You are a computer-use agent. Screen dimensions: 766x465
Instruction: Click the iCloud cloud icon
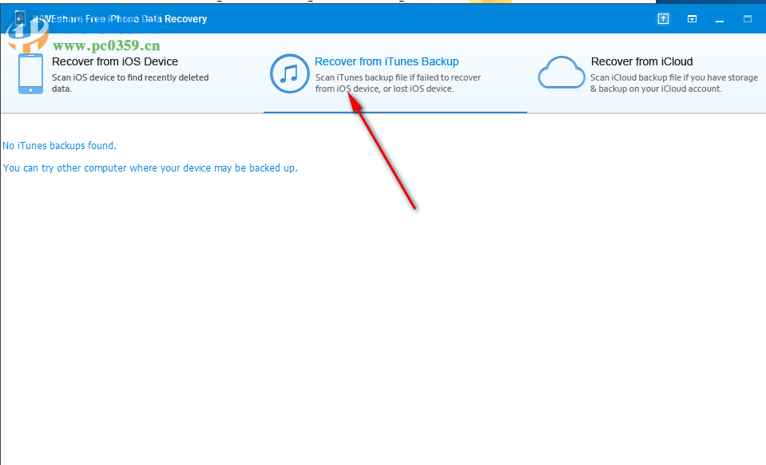click(562, 71)
